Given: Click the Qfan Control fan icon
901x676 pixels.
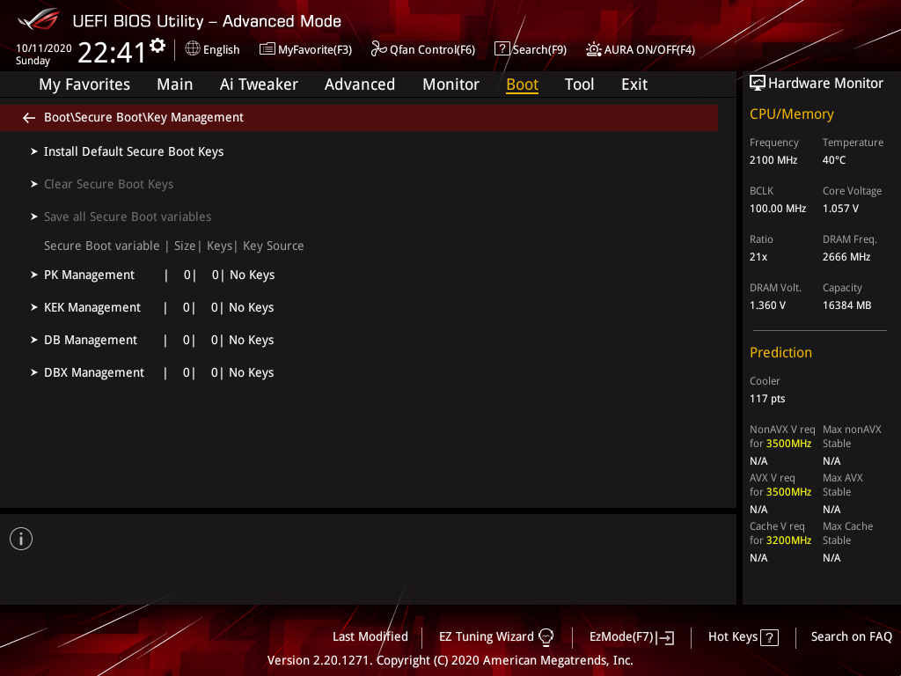Looking at the screenshot, I should point(378,49).
